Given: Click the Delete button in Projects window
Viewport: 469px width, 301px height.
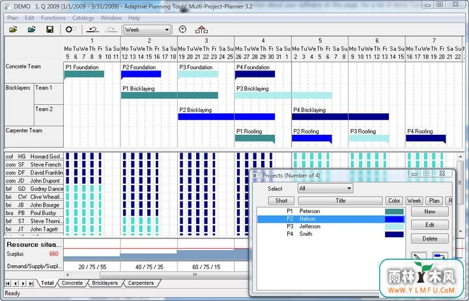Looking at the screenshot, I should pyautogui.click(x=429, y=238).
